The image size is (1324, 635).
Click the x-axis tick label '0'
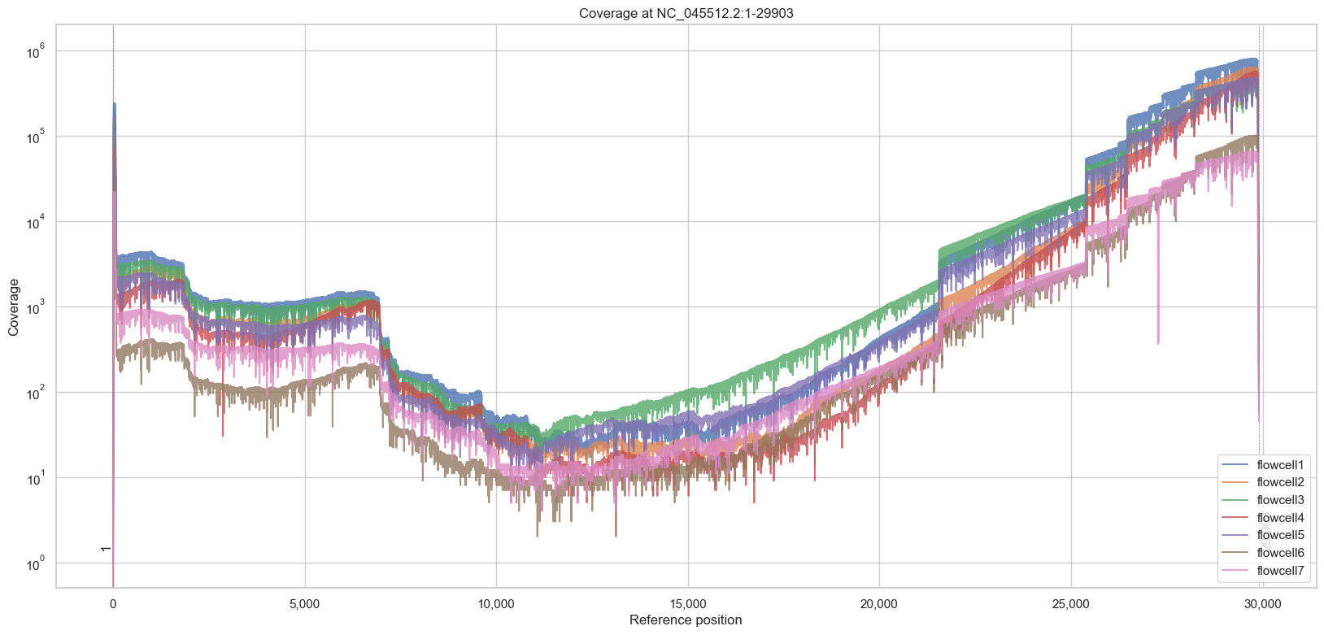113,604
